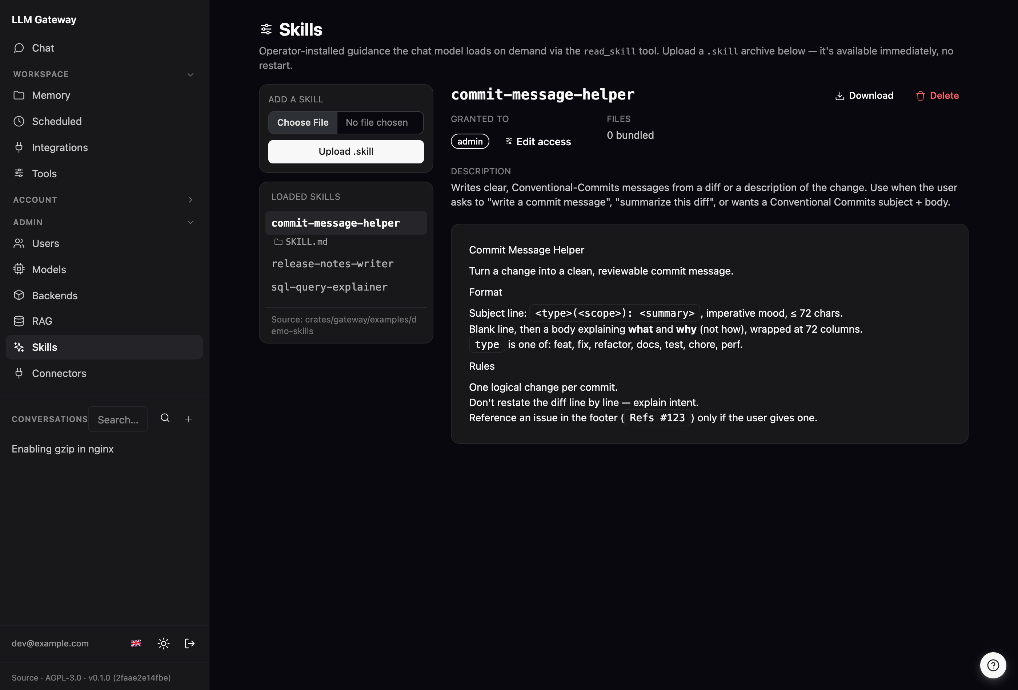Screen dimensions: 1018x690
Task: Click the Skills page header icon
Action: point(266,29)
